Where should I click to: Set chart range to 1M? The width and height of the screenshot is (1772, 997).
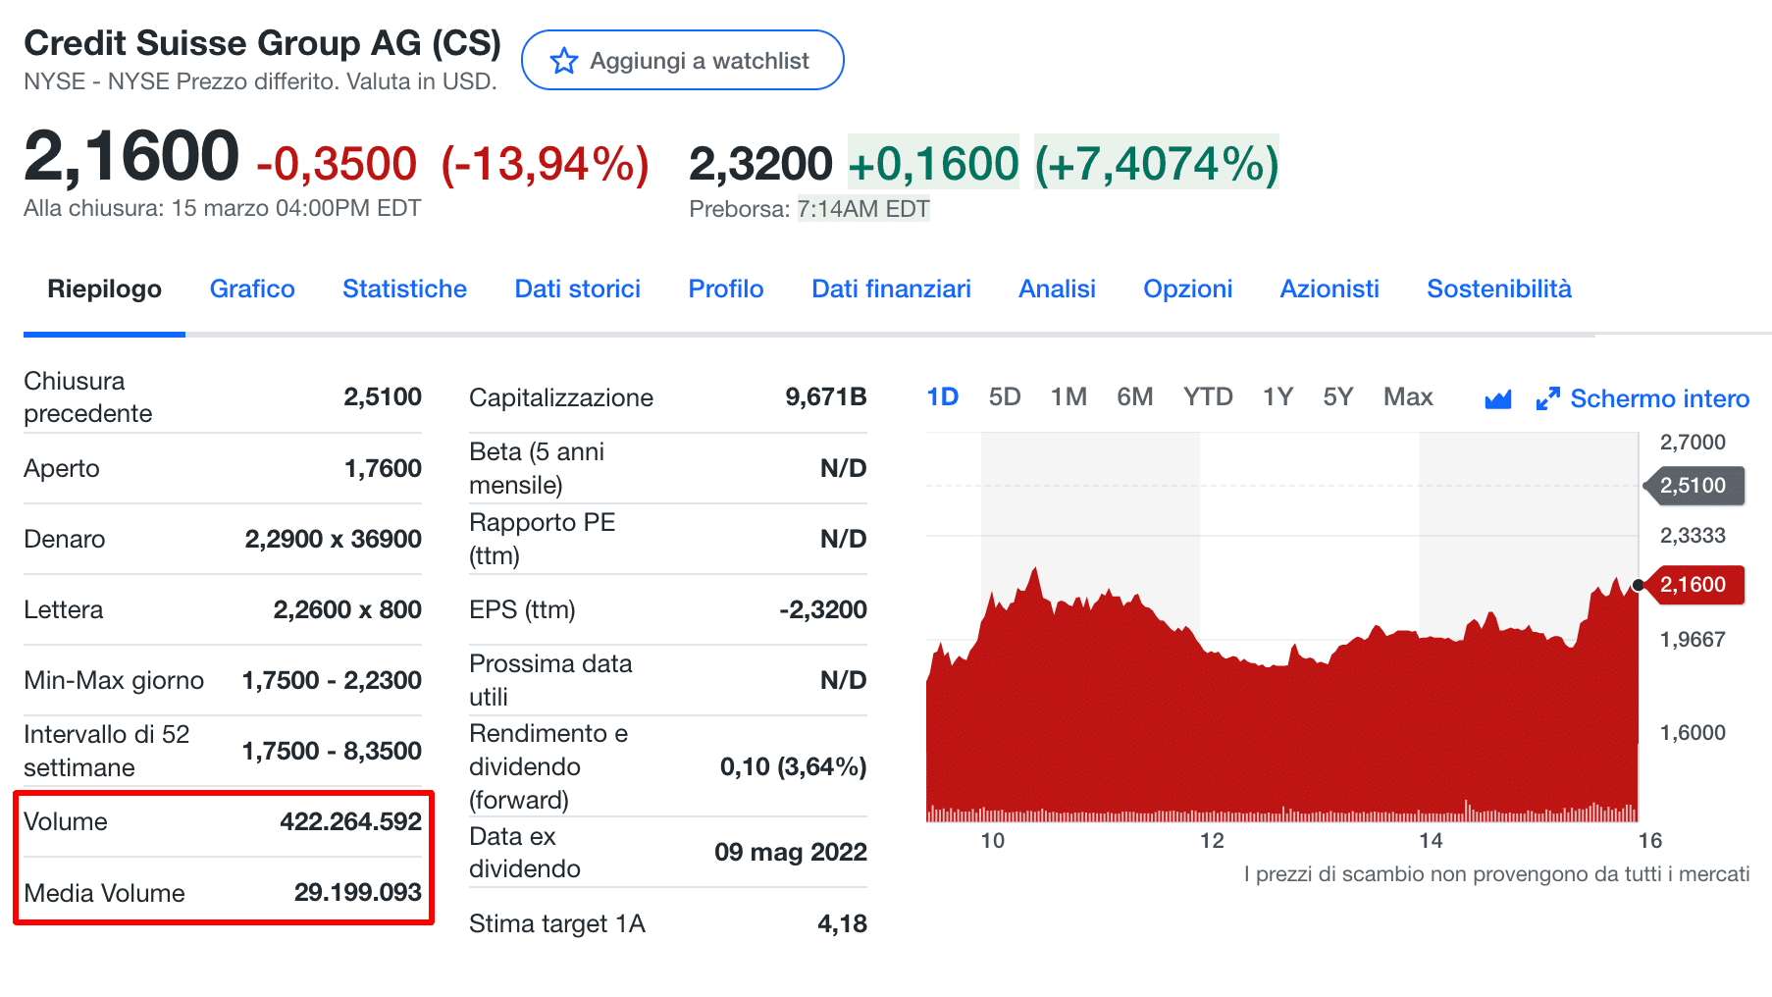click(x=1068, y=396)
